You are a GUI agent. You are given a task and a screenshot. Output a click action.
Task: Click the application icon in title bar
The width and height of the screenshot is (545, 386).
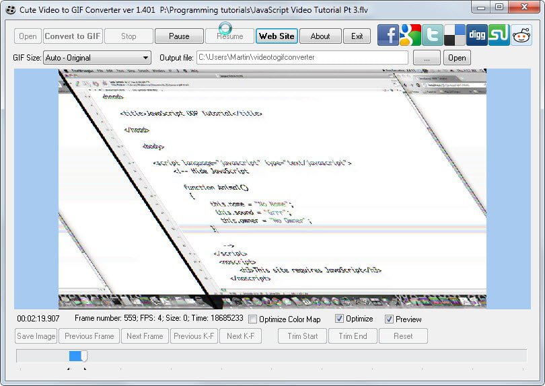pyautogui.click(x=11, y=9)
